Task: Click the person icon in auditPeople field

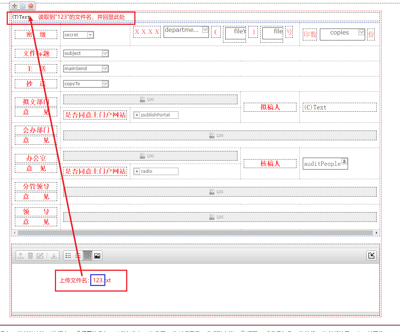Action: 344,161
